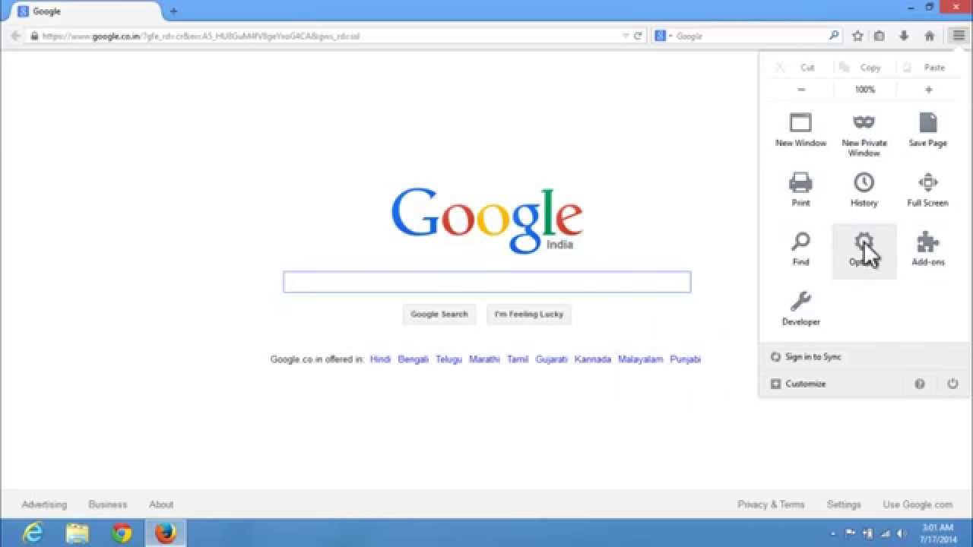Click Use Google.com link
973x547 pixels.
point(918,504)
